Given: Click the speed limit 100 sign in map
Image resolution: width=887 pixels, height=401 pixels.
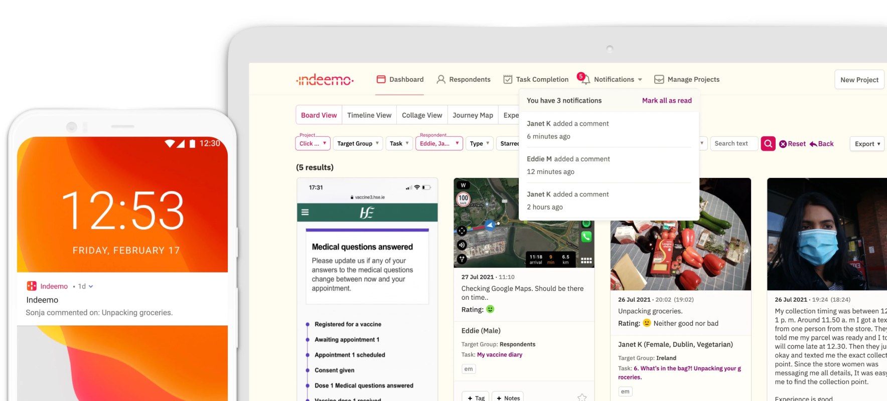Looking at the screenshot, I should [x=463, y=198].
